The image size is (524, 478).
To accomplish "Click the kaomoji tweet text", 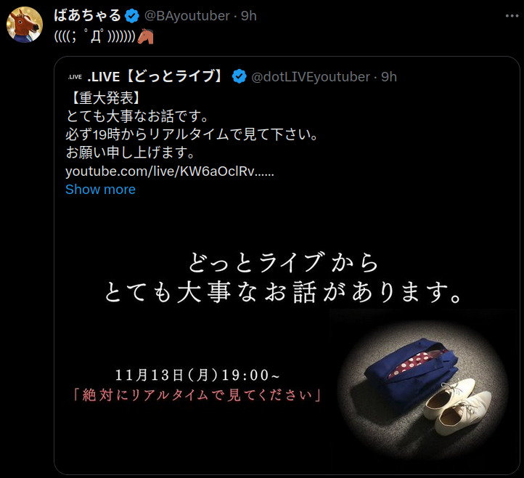I will [x=95, y=36].
